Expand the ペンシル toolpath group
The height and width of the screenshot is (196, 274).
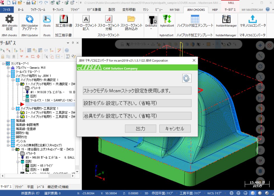pos(9,141)
